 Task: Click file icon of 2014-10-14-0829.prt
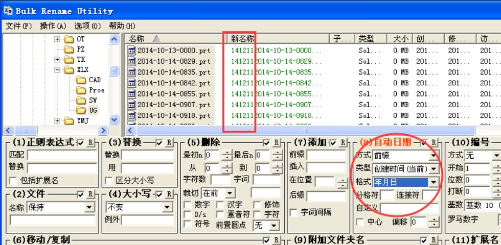coord(132,61)
